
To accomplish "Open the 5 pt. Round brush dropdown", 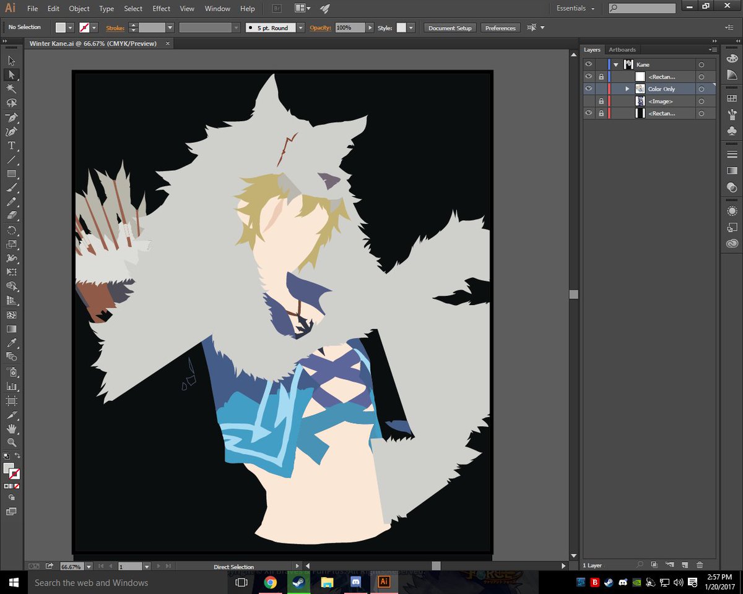I will coord(301,28).
